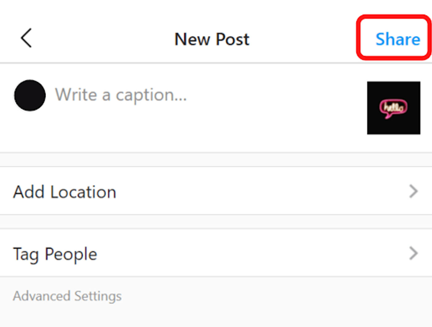Open the post image thumbnail preview
The image size is (432, 327).
pyautogui.click(x=393, y=108)
